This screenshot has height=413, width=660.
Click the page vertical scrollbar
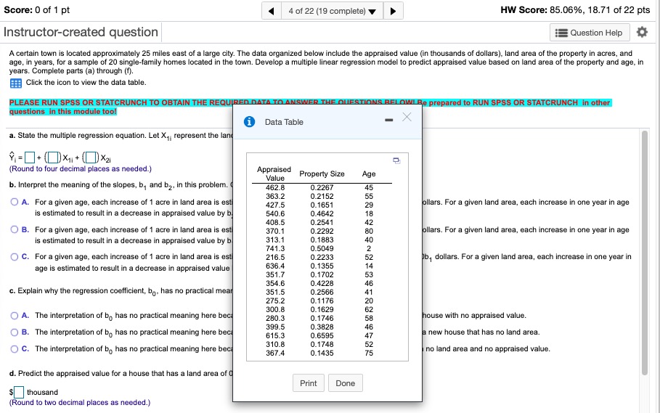[x=645, y=253]
